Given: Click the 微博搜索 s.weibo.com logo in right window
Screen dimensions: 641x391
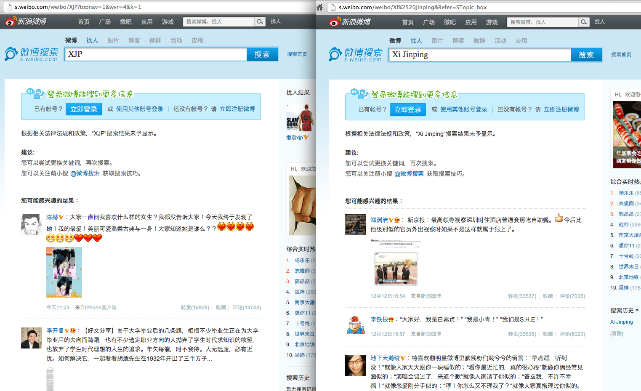Looking at the screenshot, I should 356,55.
